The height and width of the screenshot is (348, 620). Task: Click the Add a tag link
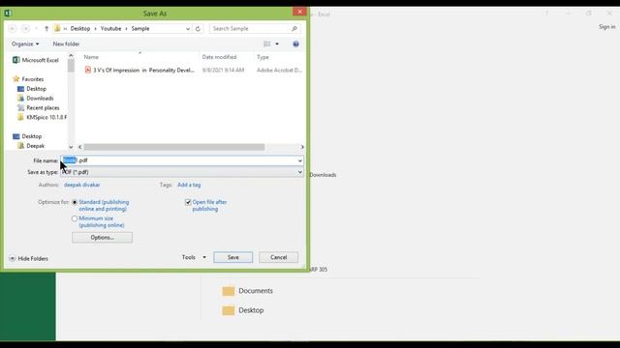pos(189,185)
